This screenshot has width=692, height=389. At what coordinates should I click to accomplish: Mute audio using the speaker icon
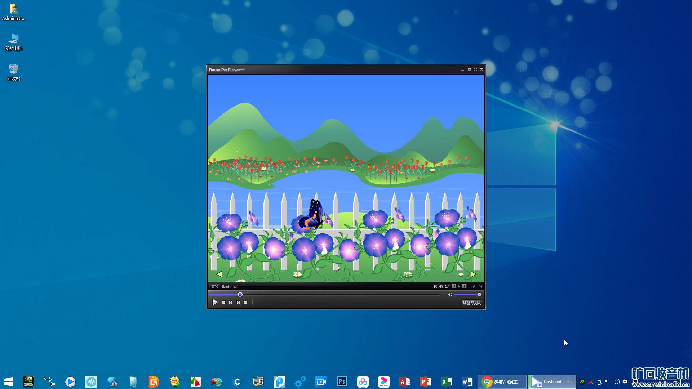(x=450, y=294)
